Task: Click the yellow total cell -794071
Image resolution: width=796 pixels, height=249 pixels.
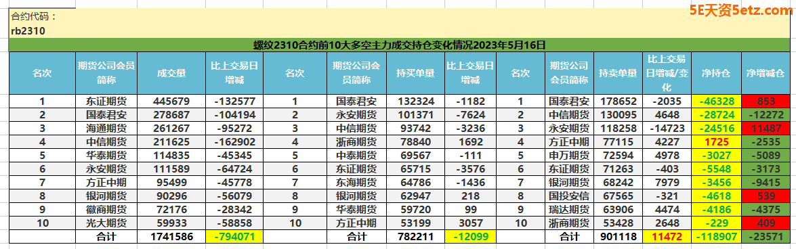Action: pyautogui.click(x=234, y=236)
